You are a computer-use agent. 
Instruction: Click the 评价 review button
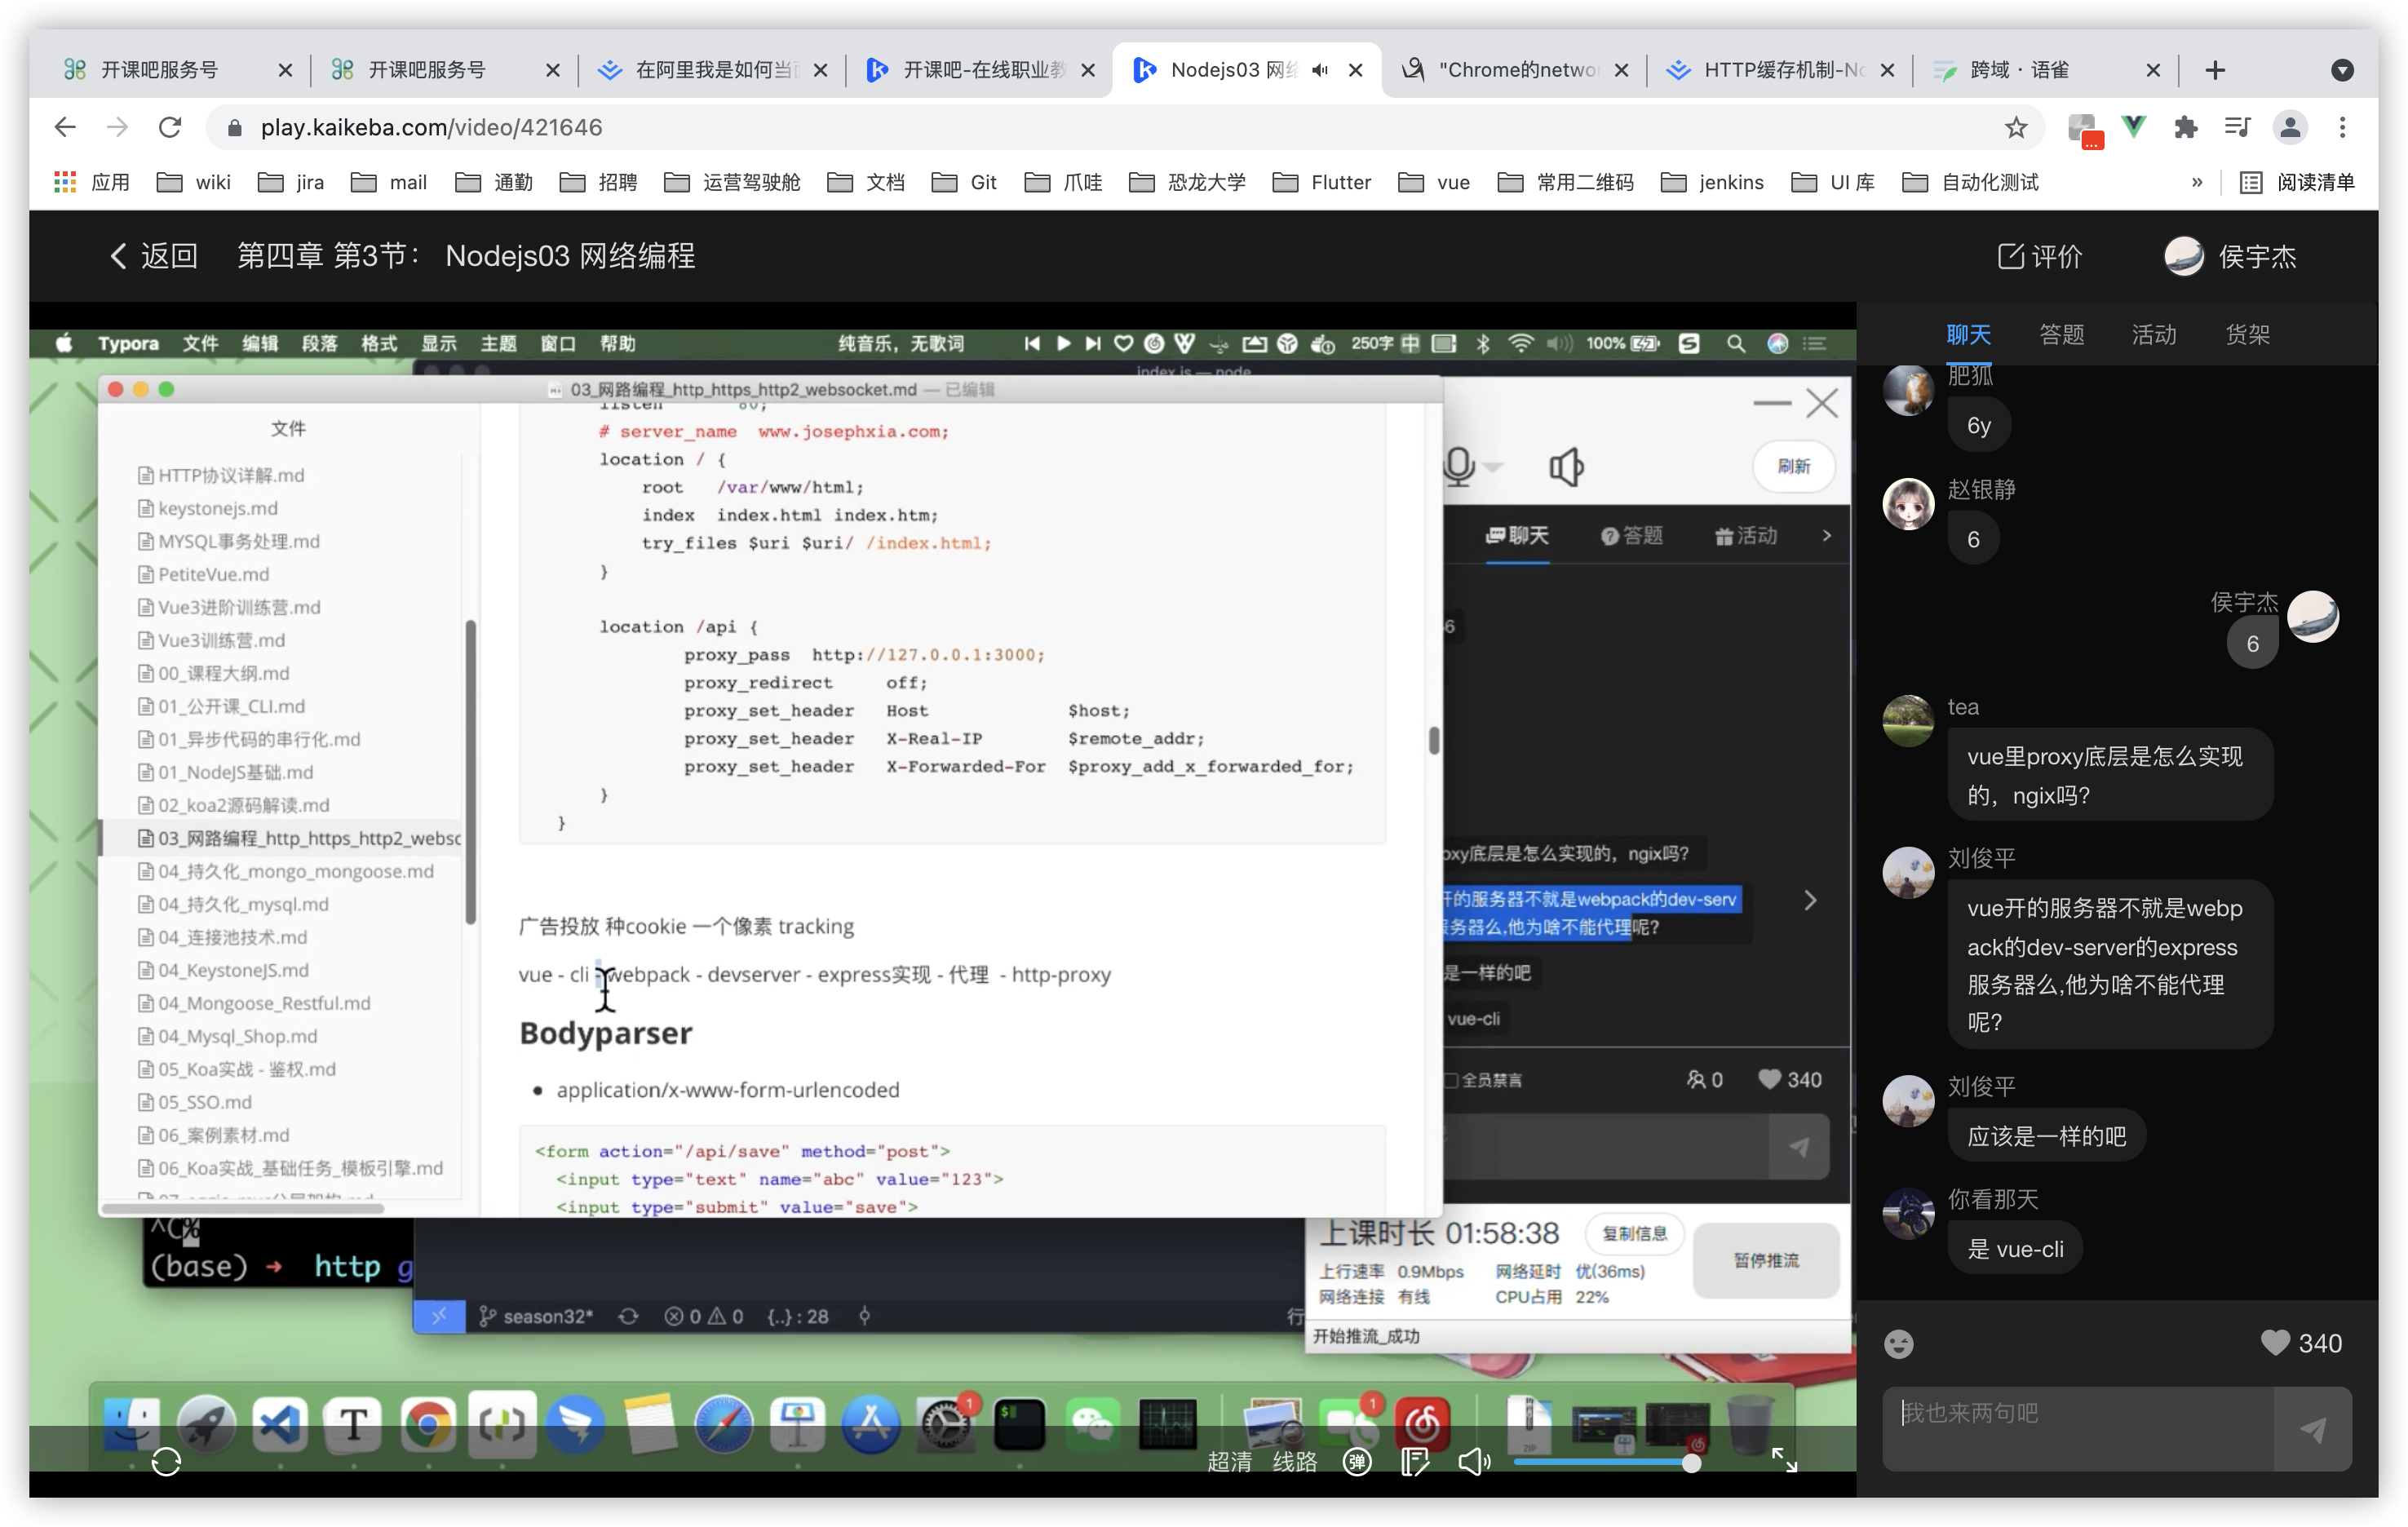pyautogui.click(x=2040, y=256)
